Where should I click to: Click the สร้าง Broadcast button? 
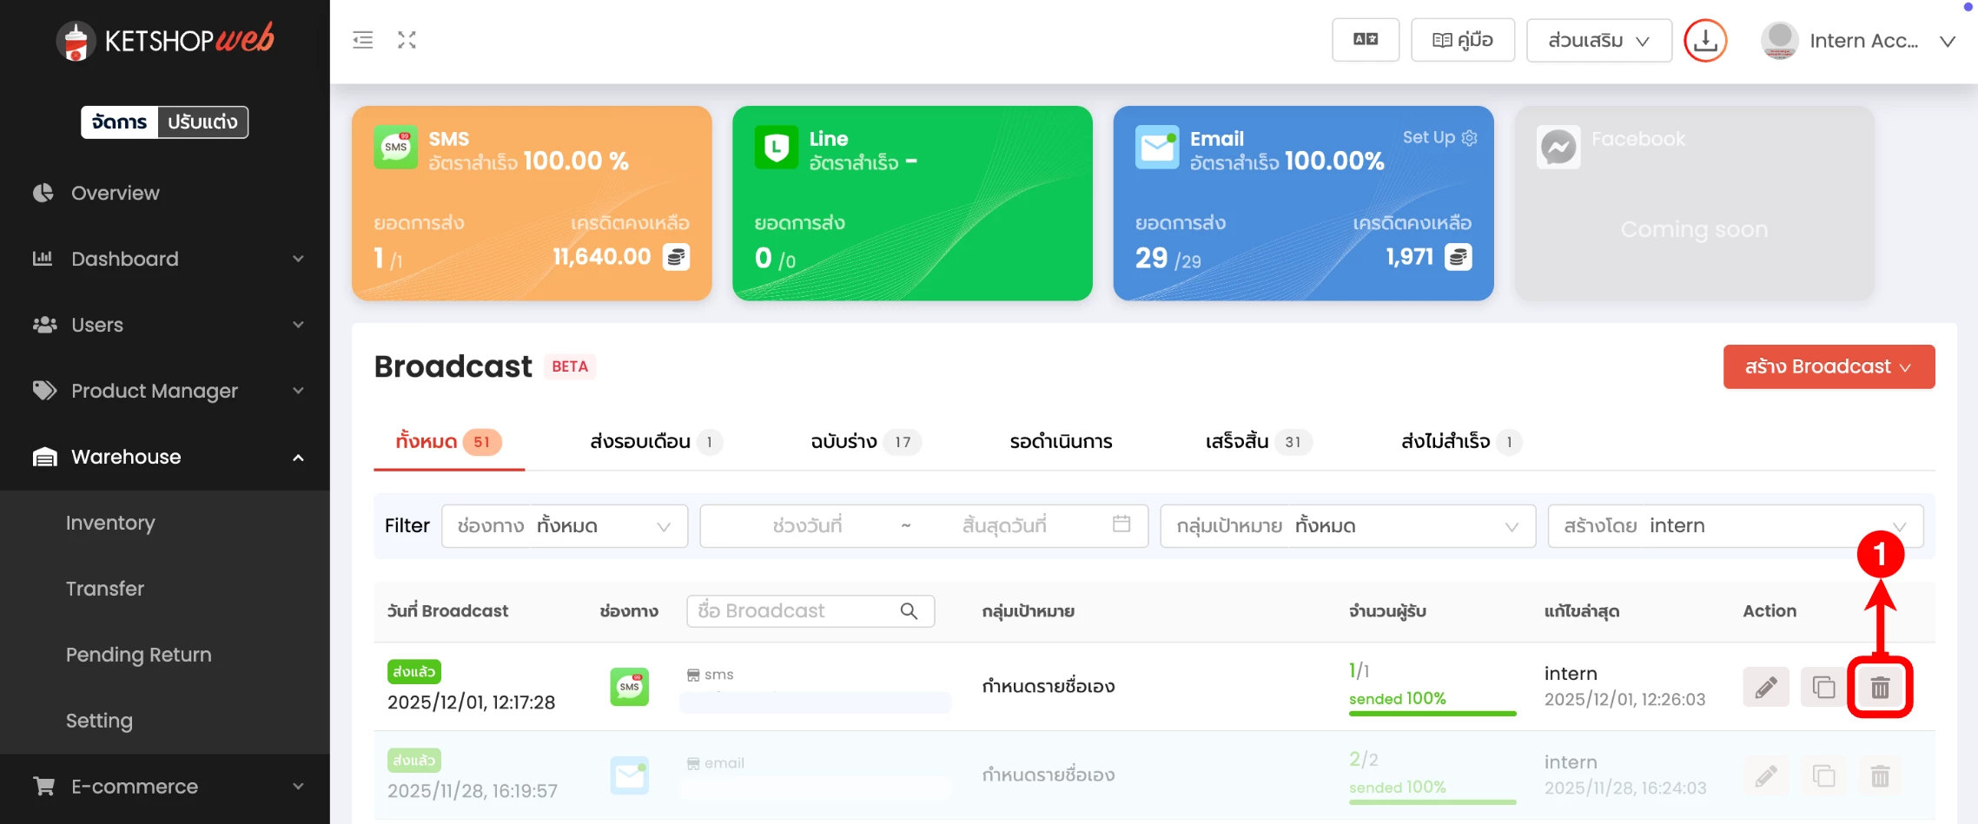1828,366
